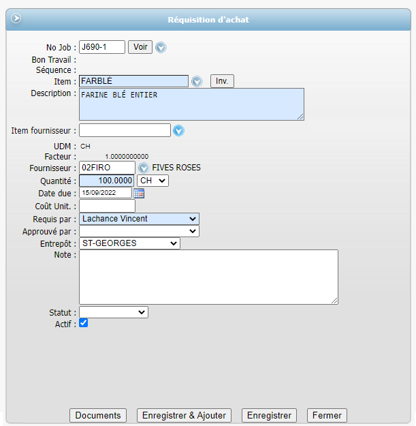Click the Voir button
Viewport: 416px width, 426px height.
click(140, 47)
